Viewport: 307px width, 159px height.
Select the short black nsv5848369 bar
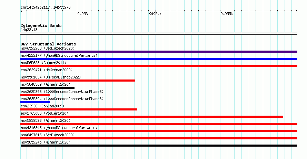click(x=47, y=88)
